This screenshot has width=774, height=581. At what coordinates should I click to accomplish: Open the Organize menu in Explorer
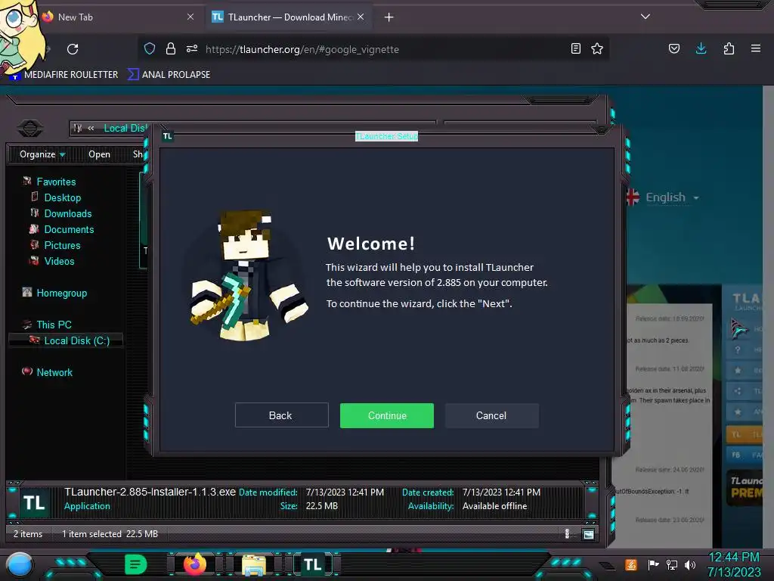pyautogui.click(x=42, y=154)
